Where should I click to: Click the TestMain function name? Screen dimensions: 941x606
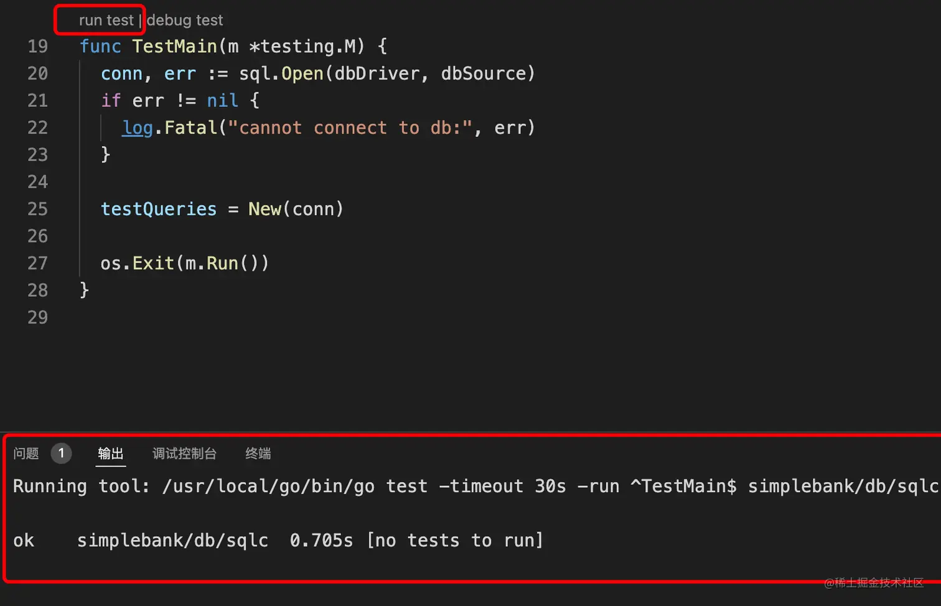coord(174,46)
